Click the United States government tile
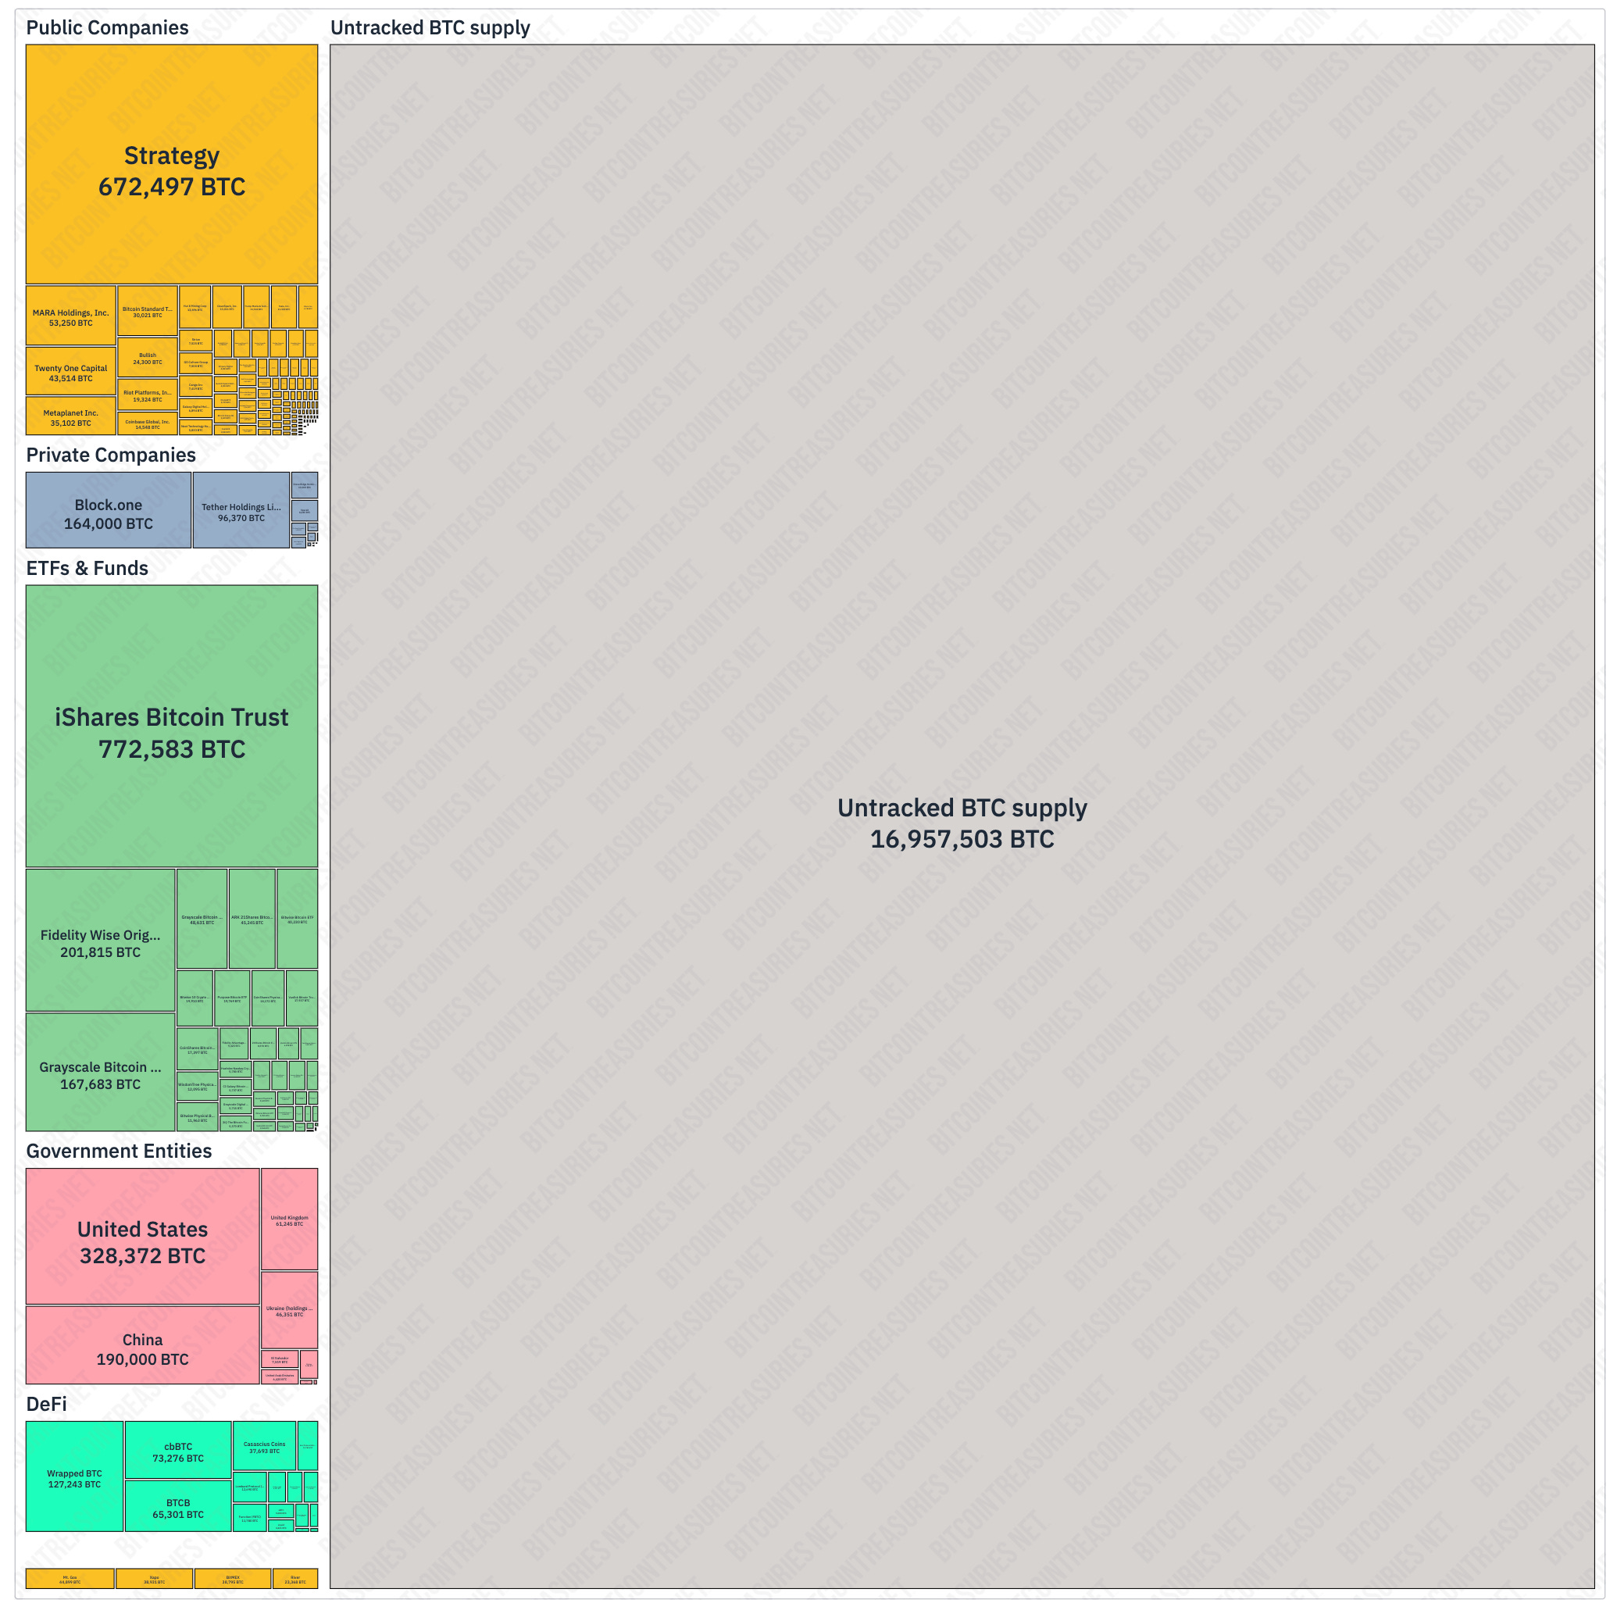The width and height of the screenshot is (1617, 1614). coord(142,1237)
